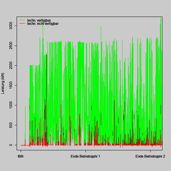Click the 2000 y-axis tick label
Image resolution: width=171 pixels, height=171 pixels.
click(11, 66)
